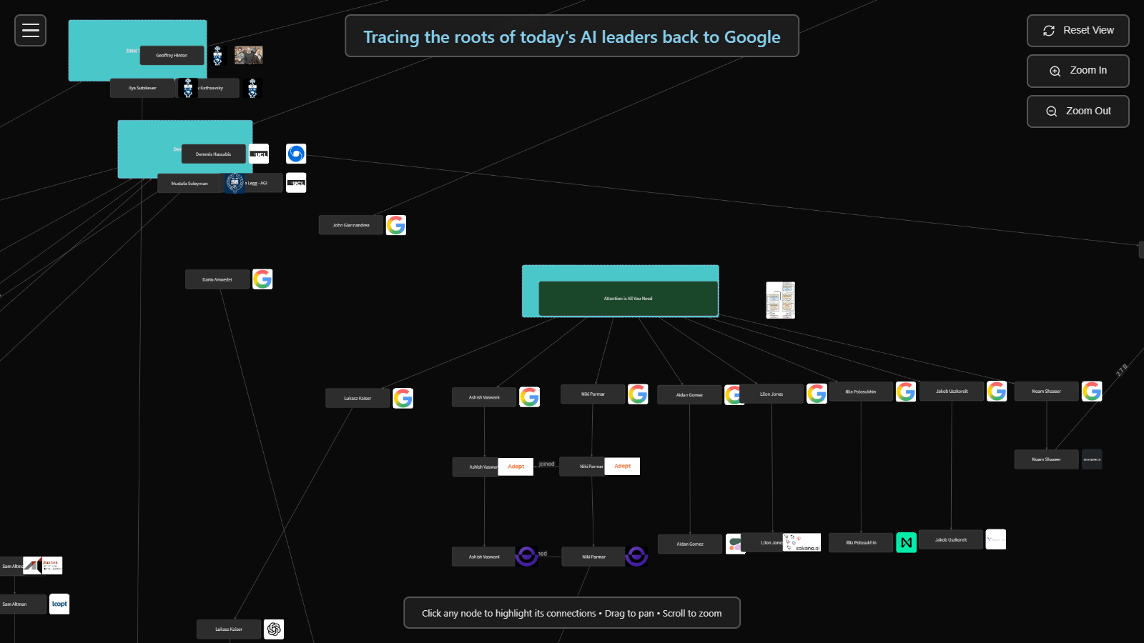Select the Loopt logo near Sam Altman
The width and height of the screenshot is (1144, 643).
pyautogui.click(x=59, y=604)
